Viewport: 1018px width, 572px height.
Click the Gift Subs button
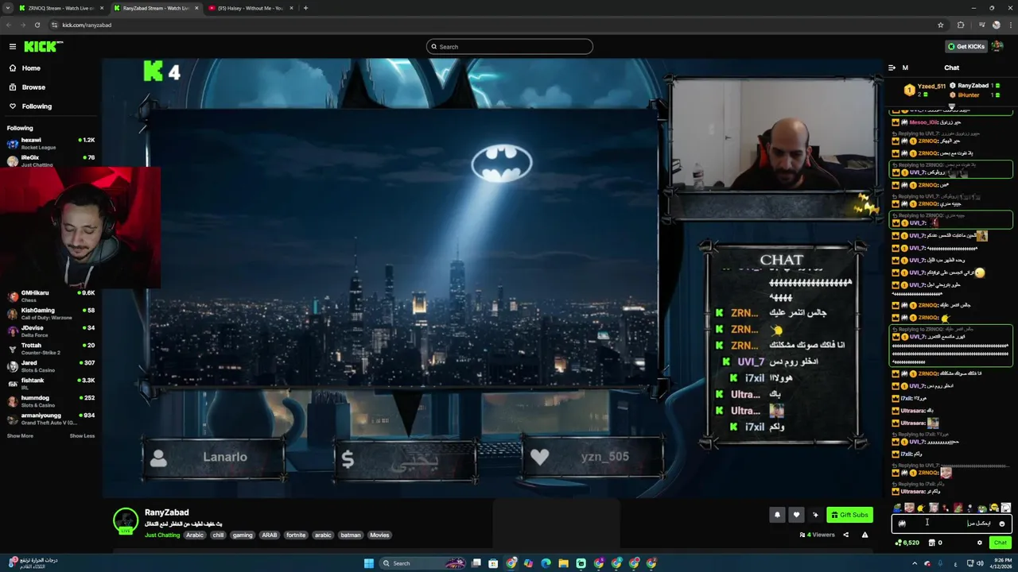pyautogui.click(x=849, y=515)
